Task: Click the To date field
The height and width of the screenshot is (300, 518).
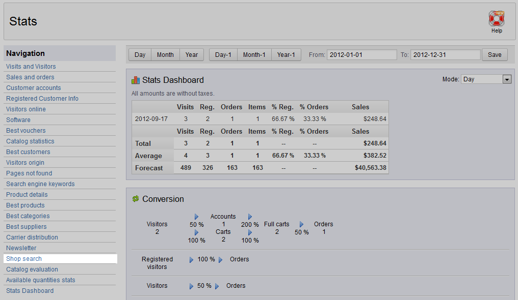Action: point(445,55)
